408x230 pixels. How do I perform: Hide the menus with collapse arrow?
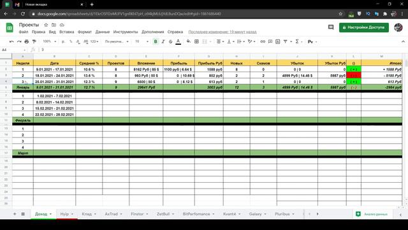[x=403, y=42]
